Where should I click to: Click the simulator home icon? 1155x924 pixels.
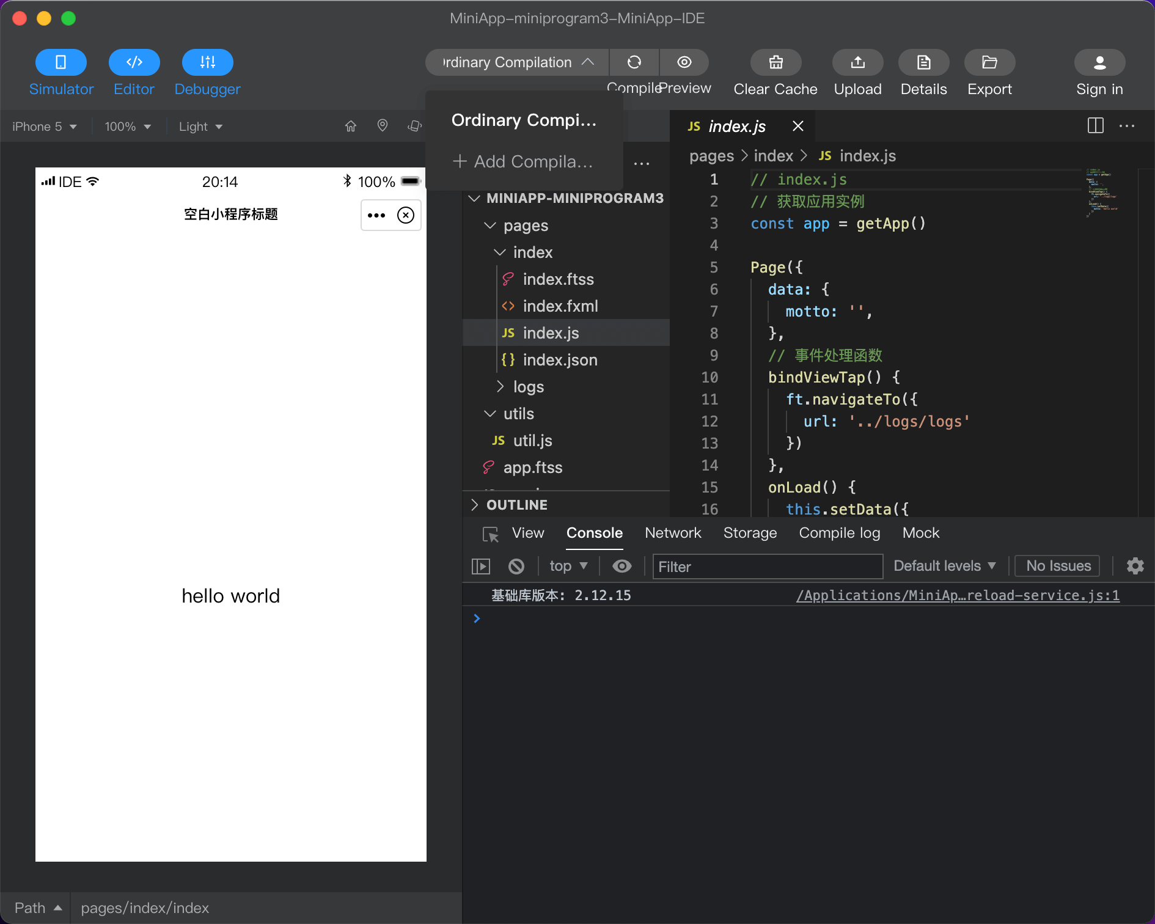[351, 127]
